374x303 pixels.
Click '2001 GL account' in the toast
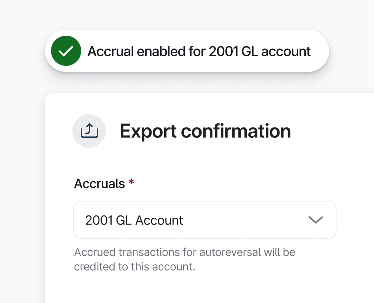pyautogui.click(x=260, y=51)
